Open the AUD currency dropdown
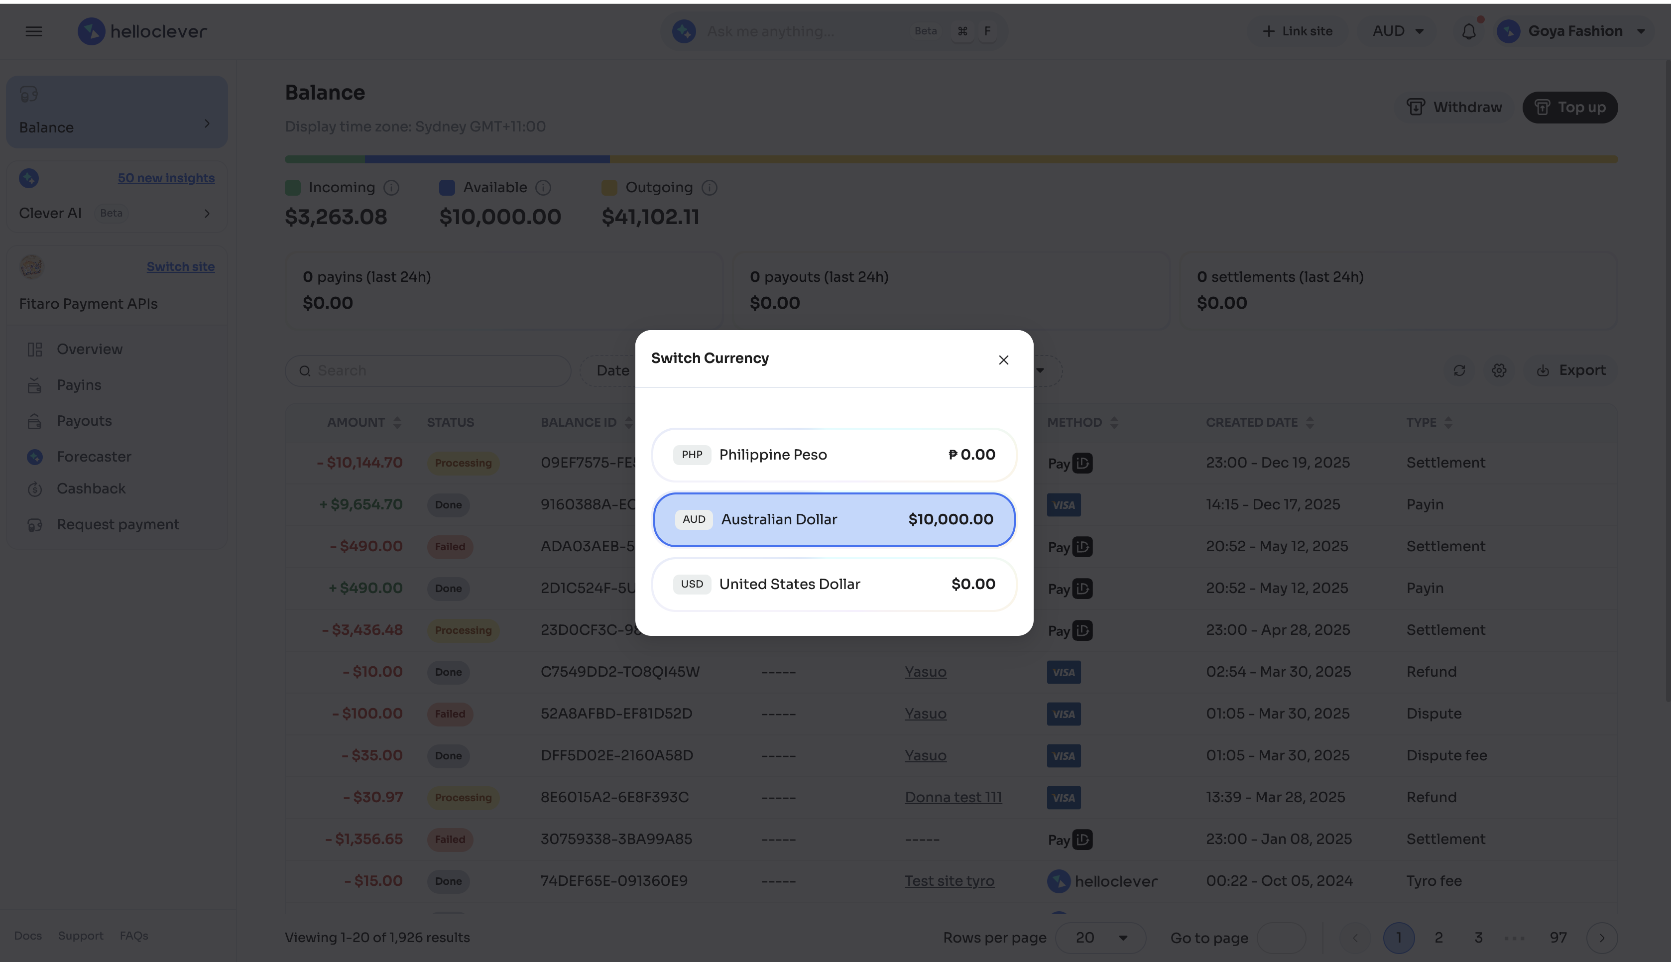This screenshot has width=1671, height=962. 1398,31
